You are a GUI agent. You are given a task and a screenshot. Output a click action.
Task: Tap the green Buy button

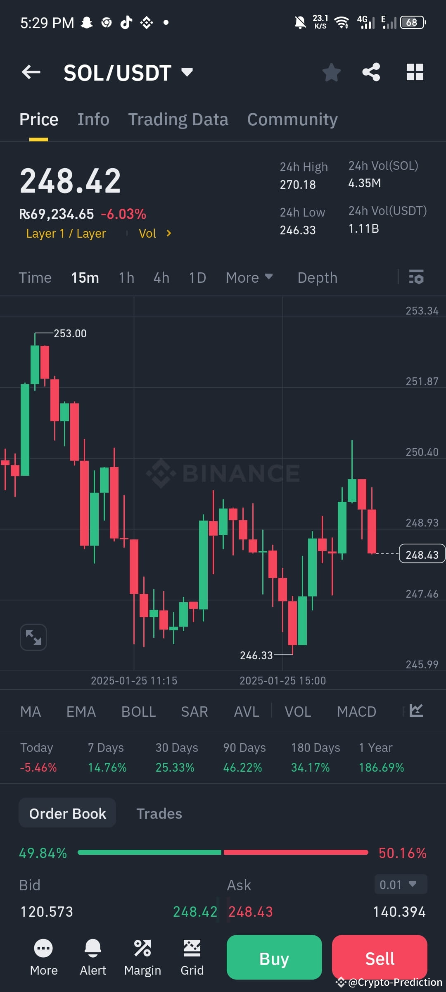pos(274,957)
